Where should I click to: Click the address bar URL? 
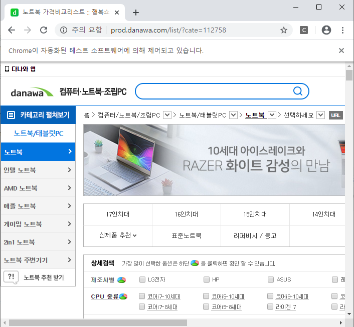[x=168, y=30]
